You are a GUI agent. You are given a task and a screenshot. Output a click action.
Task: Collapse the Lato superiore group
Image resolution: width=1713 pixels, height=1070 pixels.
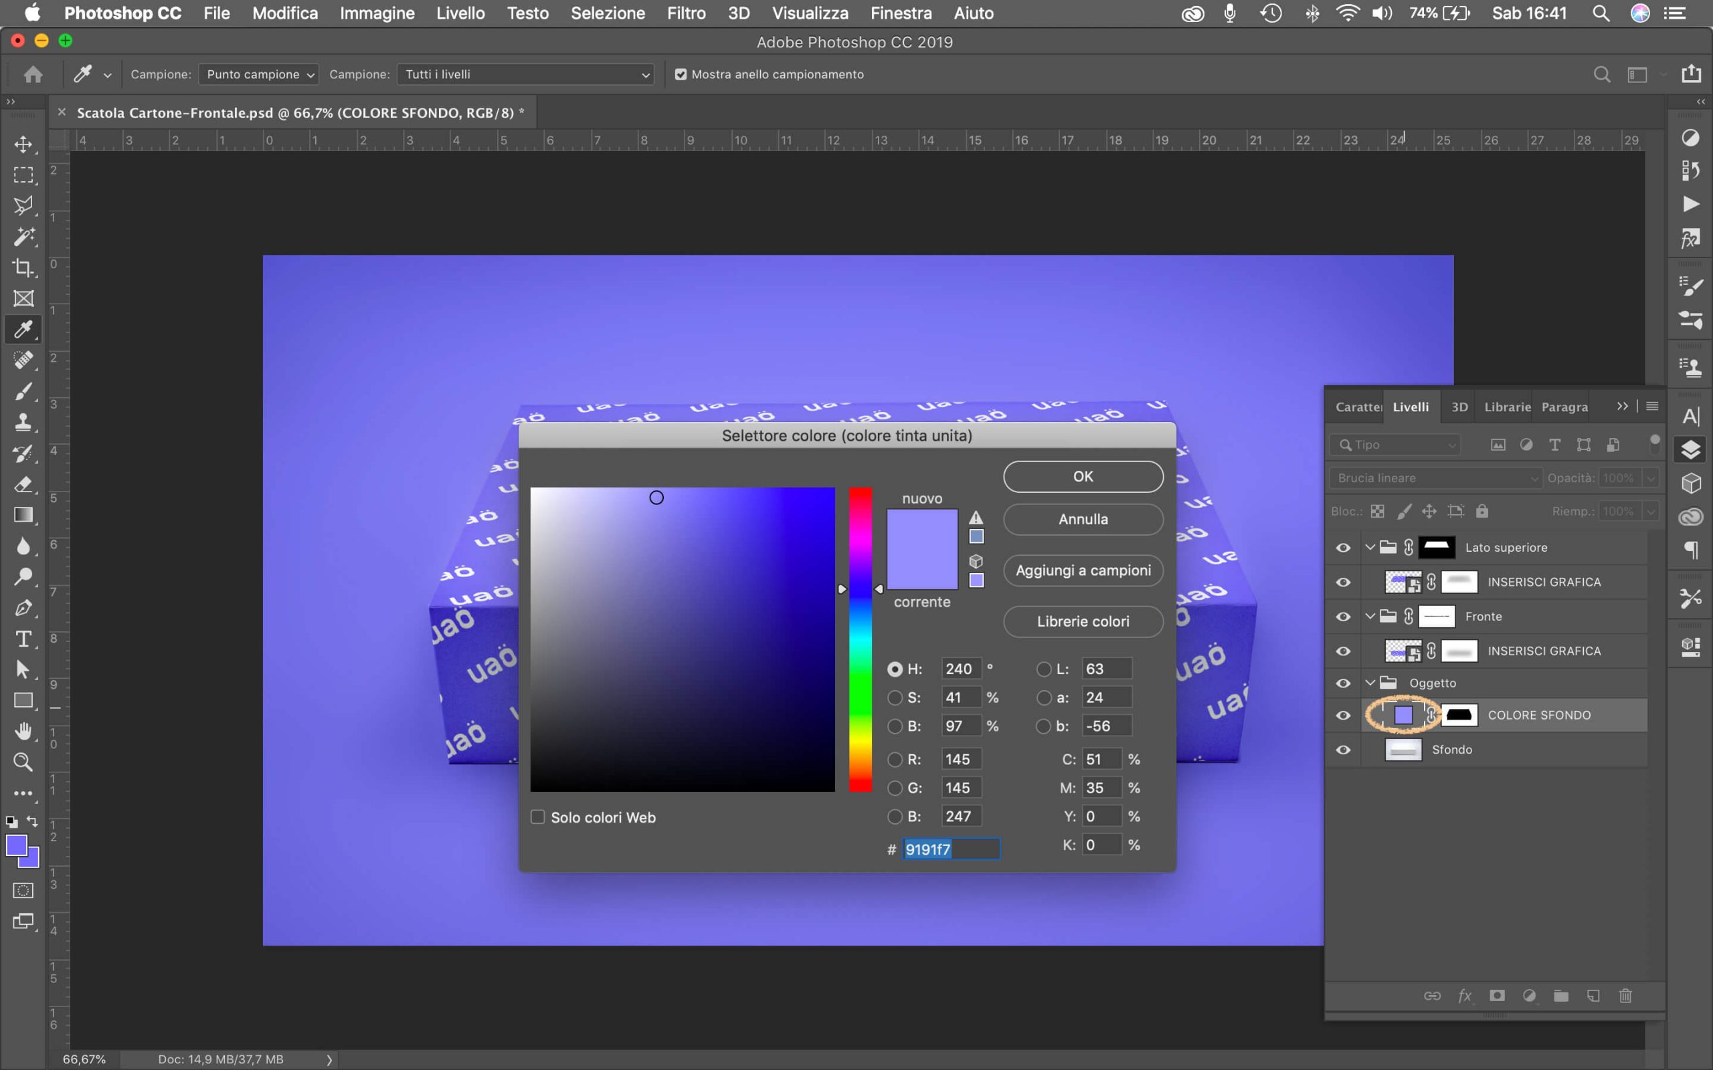pyautogui.click(x=1370, y=547)
